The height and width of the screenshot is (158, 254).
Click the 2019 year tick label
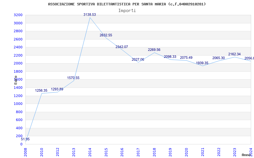(170, 152)
